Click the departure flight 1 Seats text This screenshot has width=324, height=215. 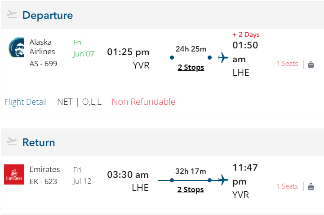click(x=287, y=64)
